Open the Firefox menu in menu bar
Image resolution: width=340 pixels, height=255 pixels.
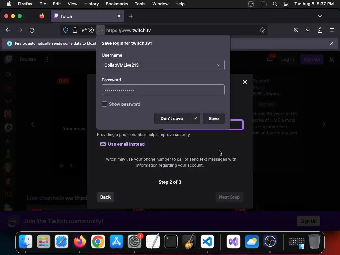25,4
